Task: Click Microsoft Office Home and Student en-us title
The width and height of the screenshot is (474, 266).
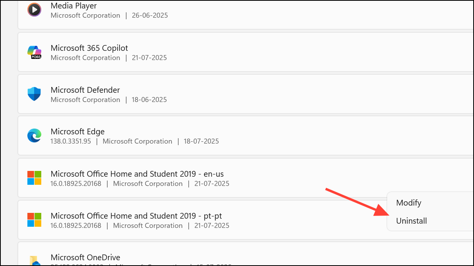Action: coord(137,174)
